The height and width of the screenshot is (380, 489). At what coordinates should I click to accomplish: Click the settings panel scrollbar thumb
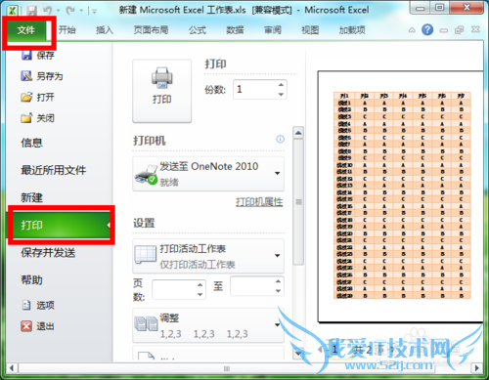pos(298,202)
